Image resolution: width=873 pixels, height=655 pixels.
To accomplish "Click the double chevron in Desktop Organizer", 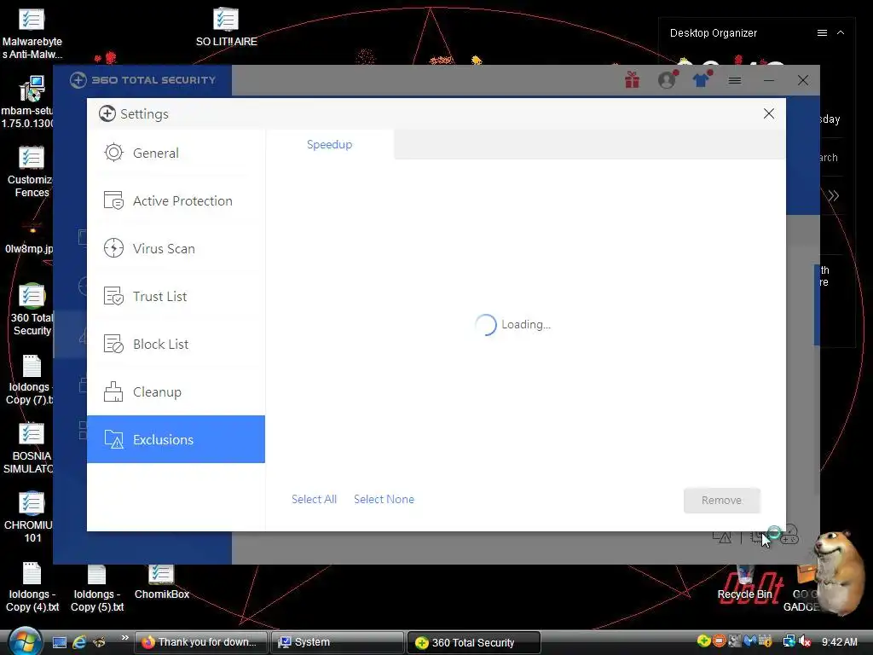I will tap(833, 196).
